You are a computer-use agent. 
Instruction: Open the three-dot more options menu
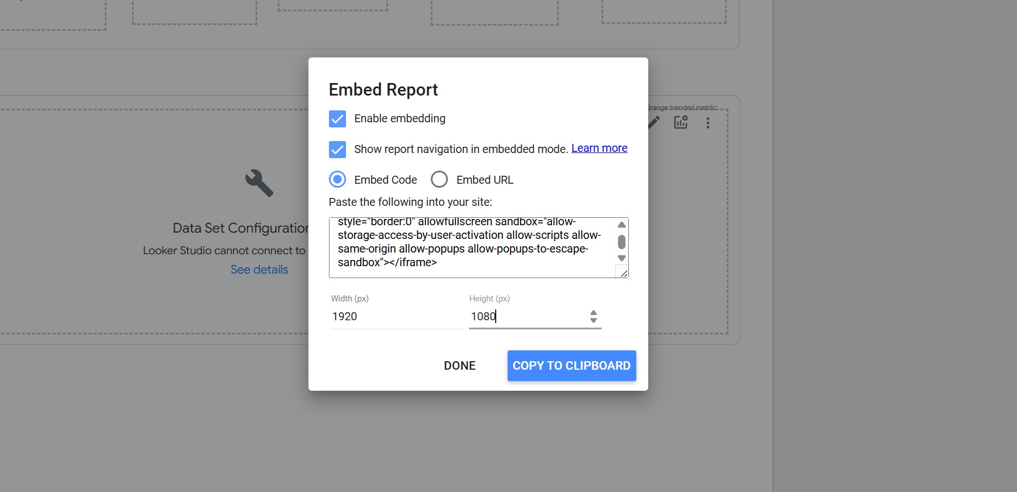point(708,123)
